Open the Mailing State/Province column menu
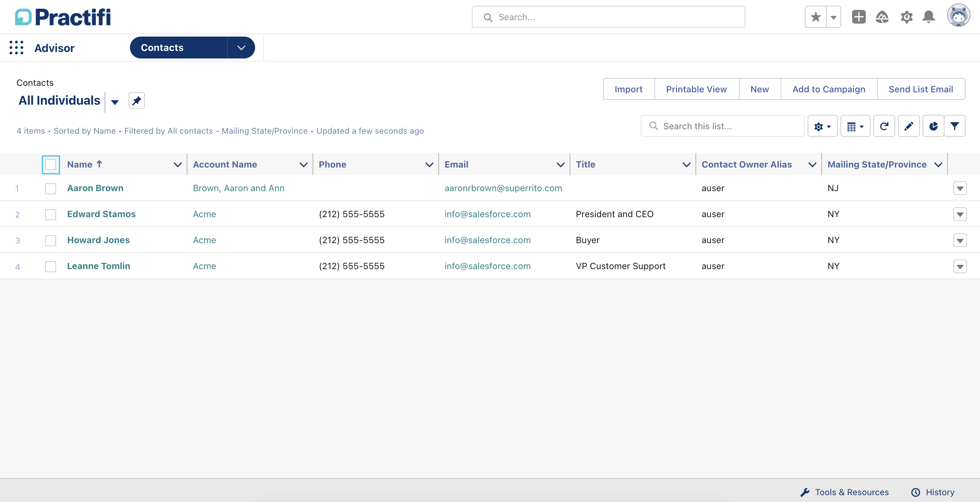980x502 pixels. point(938,164)
